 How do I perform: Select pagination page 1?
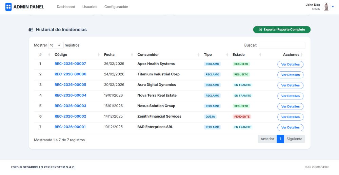point(280,139)
